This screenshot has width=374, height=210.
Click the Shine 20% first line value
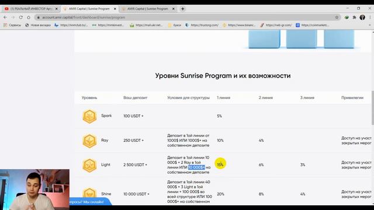220,194
